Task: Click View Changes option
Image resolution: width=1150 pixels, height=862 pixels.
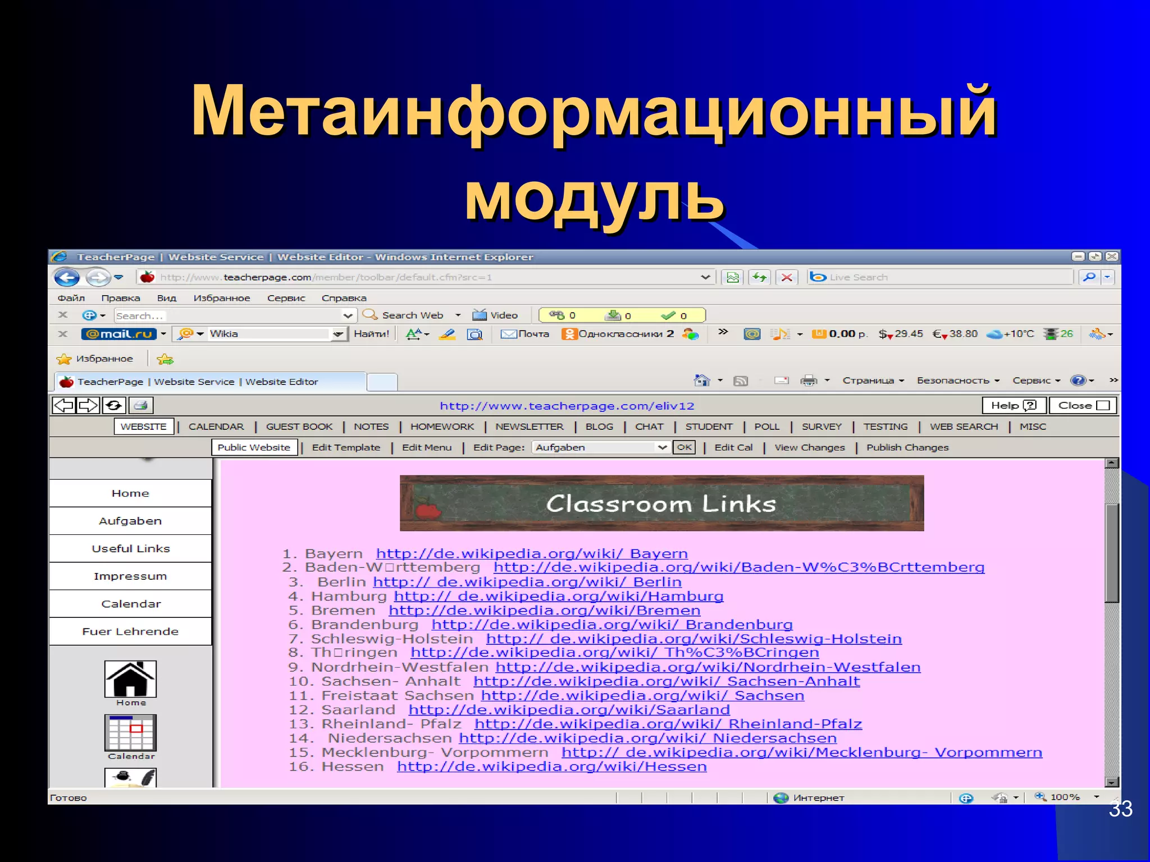Action: pos(809,447)
